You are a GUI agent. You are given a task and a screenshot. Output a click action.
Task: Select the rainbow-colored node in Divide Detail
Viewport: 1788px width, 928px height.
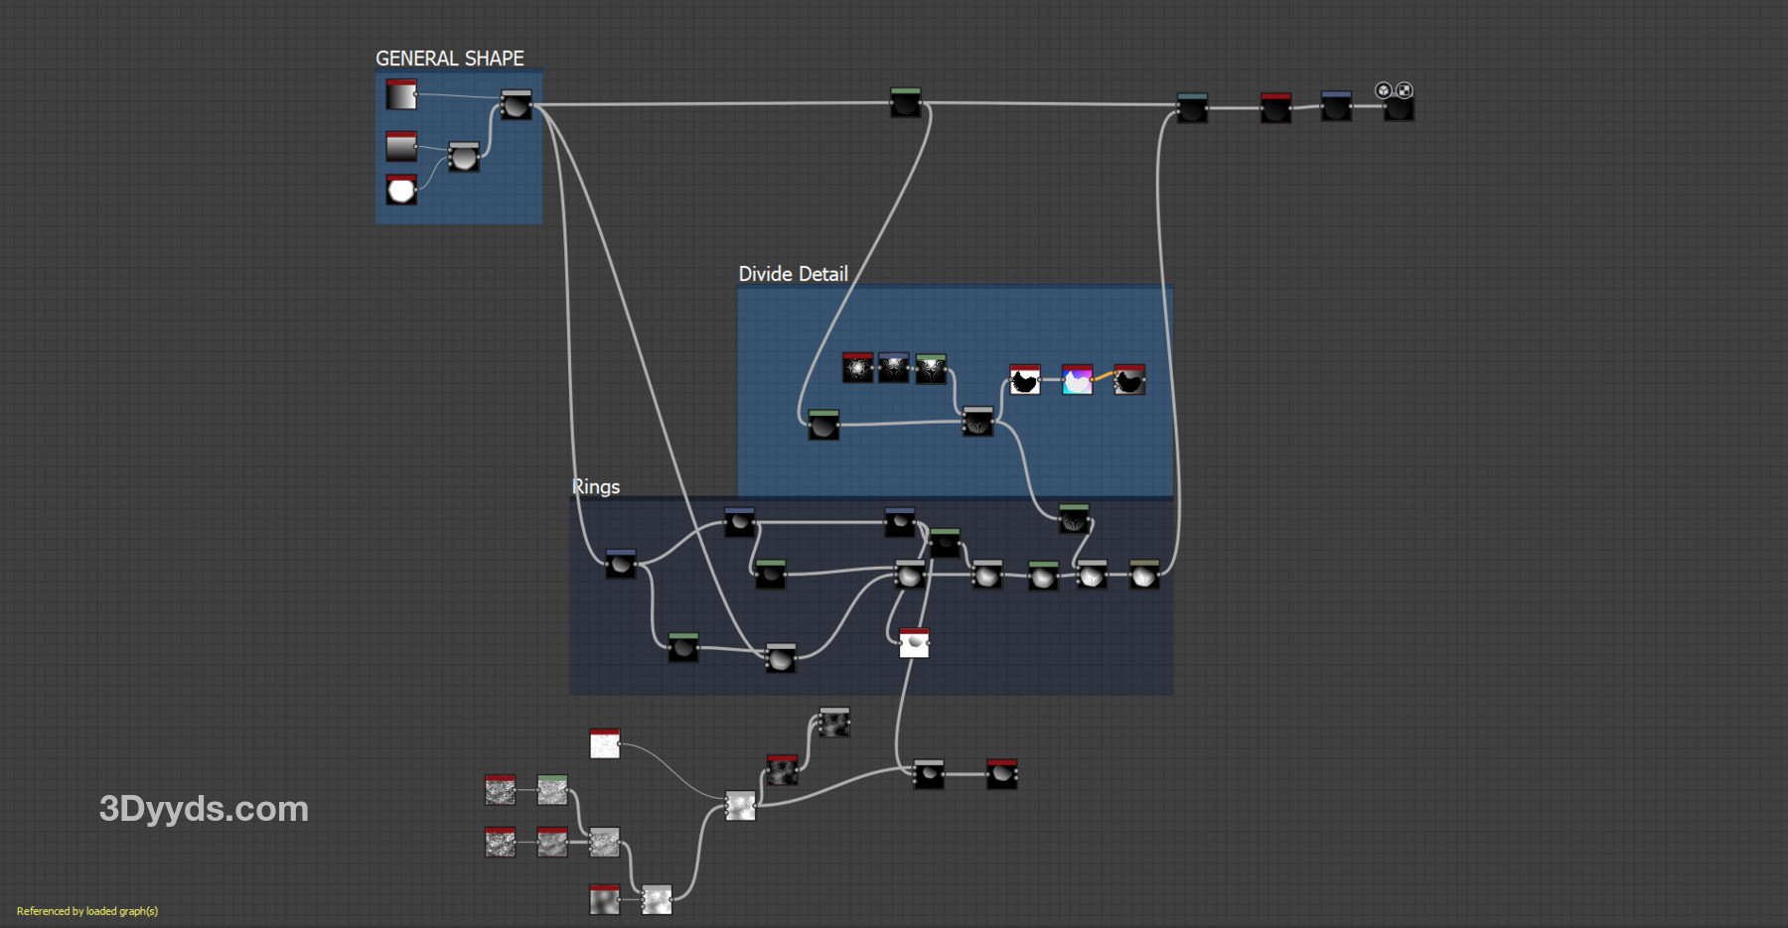pyautogui.click(x=1077, y=380)
